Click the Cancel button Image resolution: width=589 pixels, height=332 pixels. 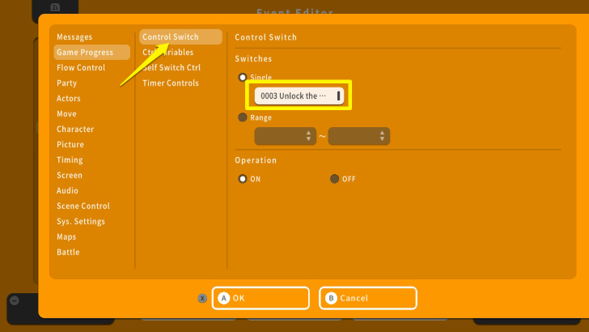coord(368,298)
